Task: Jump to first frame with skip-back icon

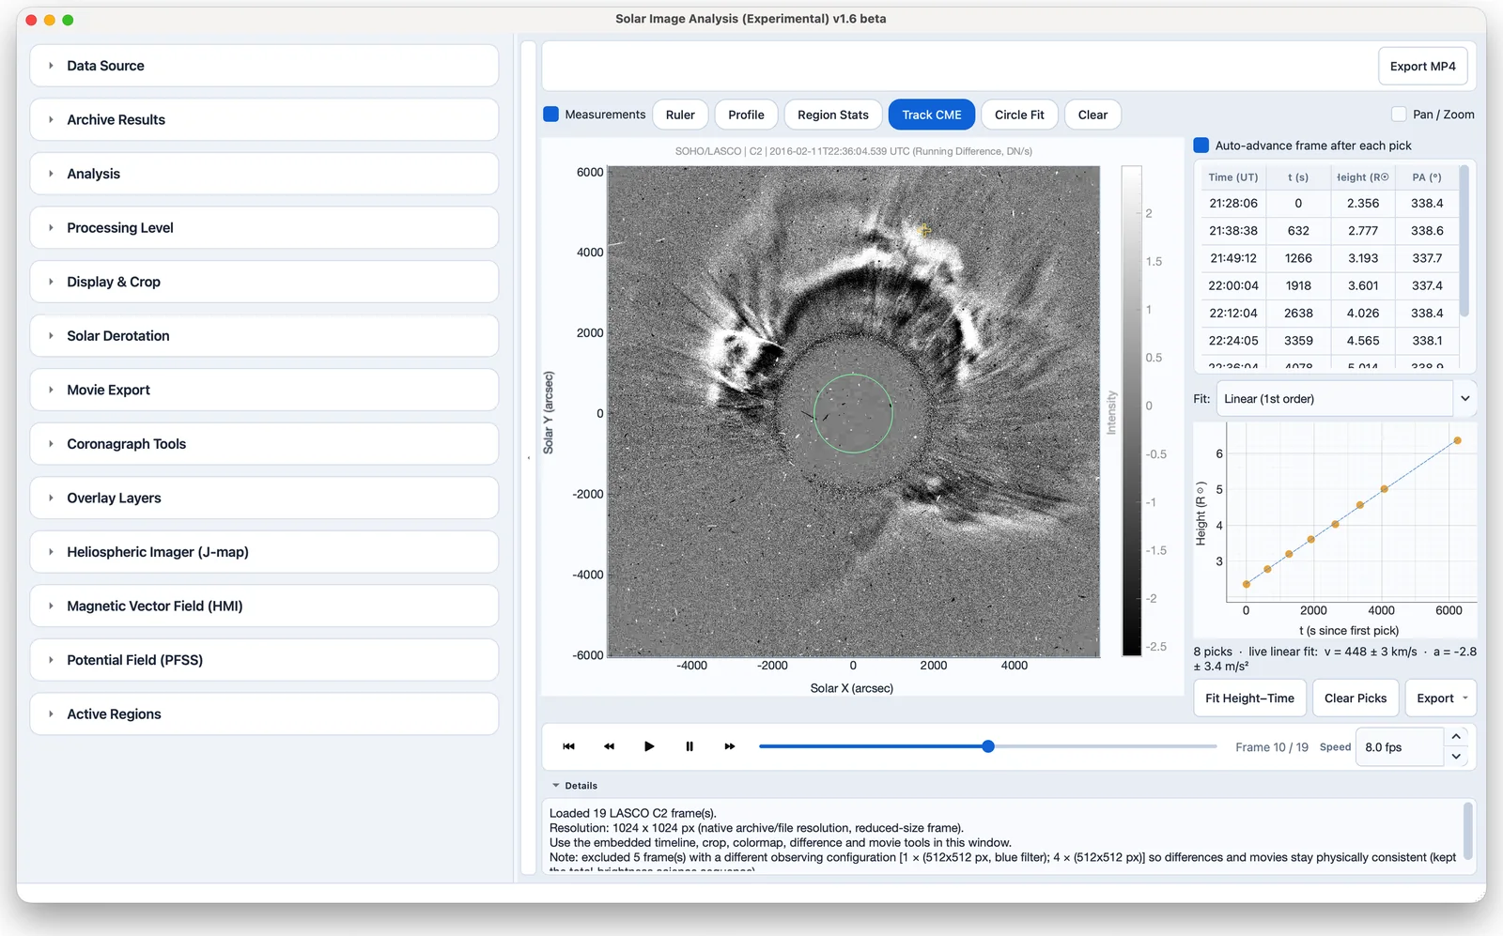Action: (568, 746)
